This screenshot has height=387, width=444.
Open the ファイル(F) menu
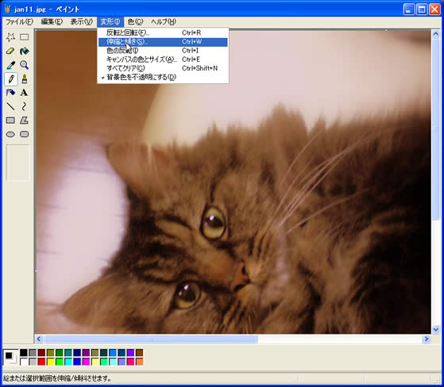point(19,21)
